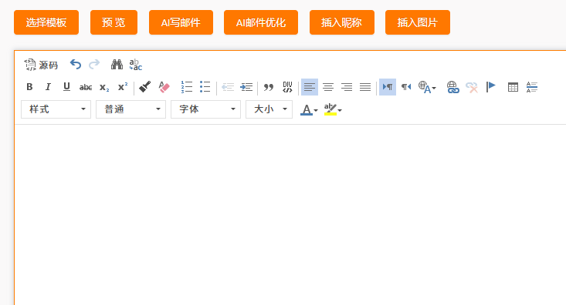The height and width of the screenshot is (305, 566).
Task: Select the copy formatting paintbrush icon
Action: 144,87
